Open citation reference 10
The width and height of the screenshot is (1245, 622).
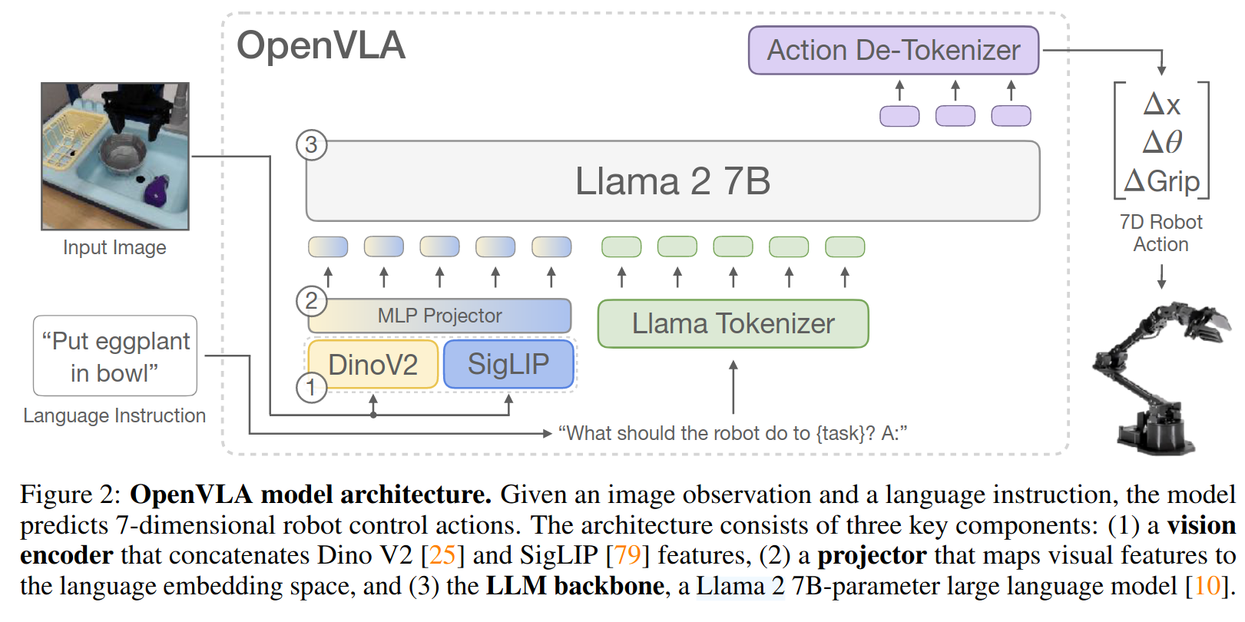pos(1207,586)
